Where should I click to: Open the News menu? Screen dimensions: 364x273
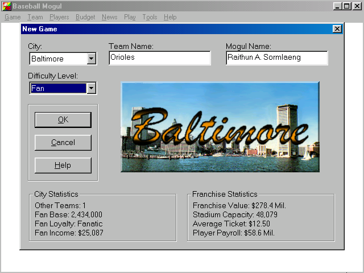point(109,17)
